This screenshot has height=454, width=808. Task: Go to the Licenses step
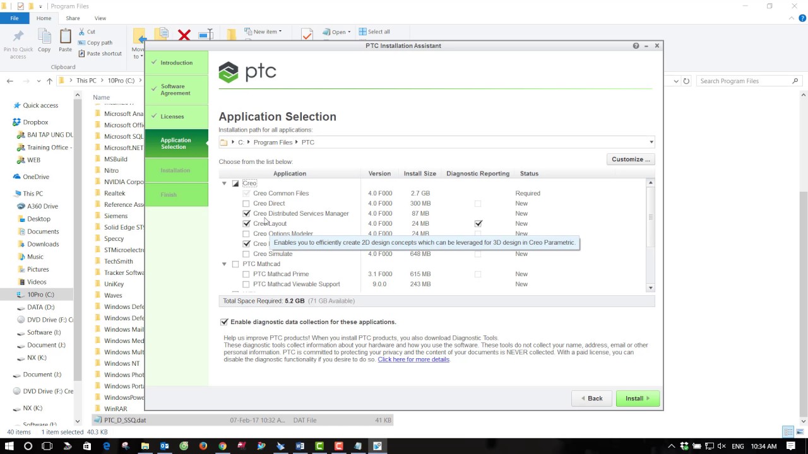(176, 117)
